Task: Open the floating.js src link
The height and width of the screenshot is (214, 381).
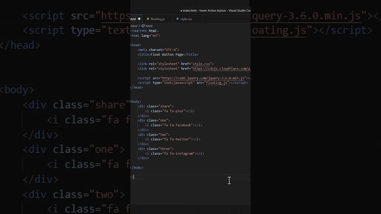Action: [x=217, y=83]
